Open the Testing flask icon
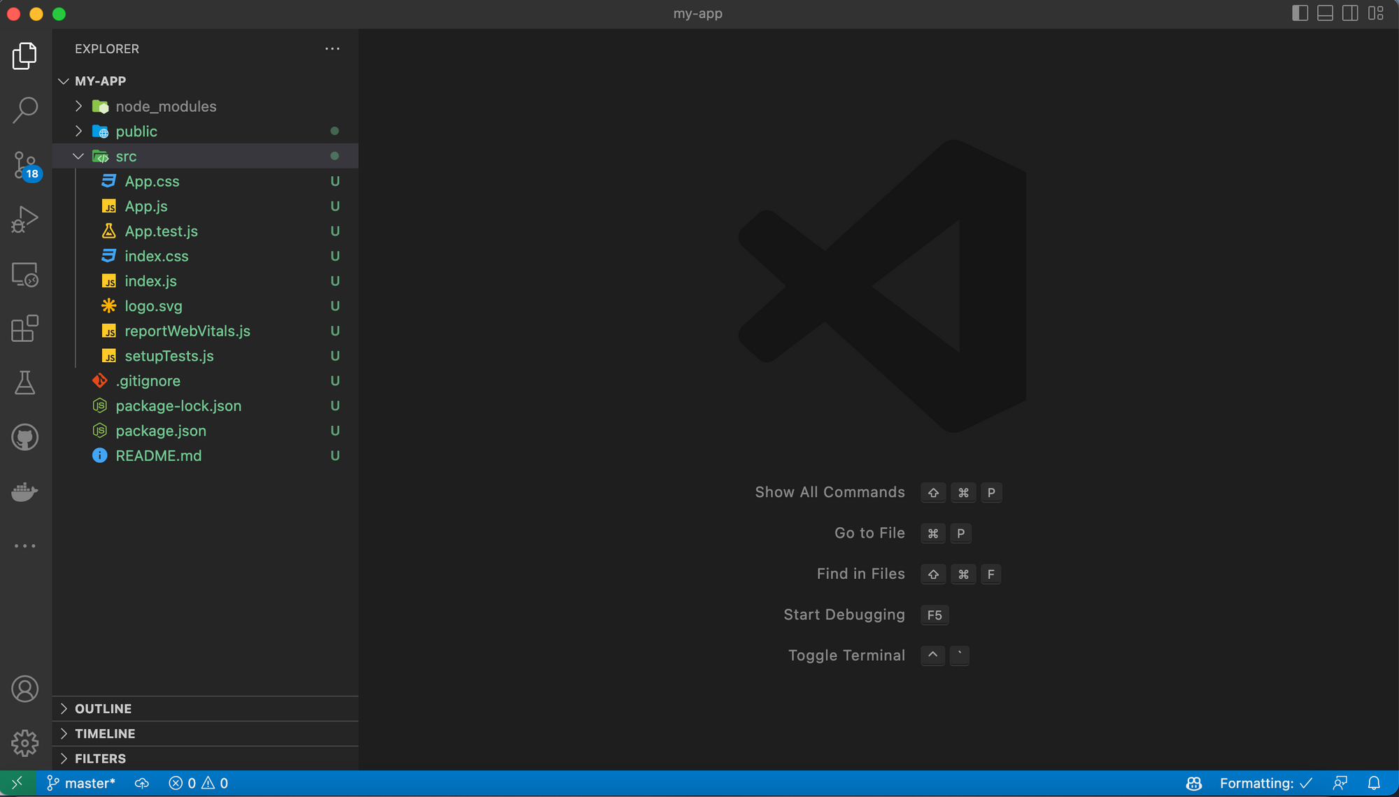1399x797 pixels. pyautogui.click(x=25, y=383)
